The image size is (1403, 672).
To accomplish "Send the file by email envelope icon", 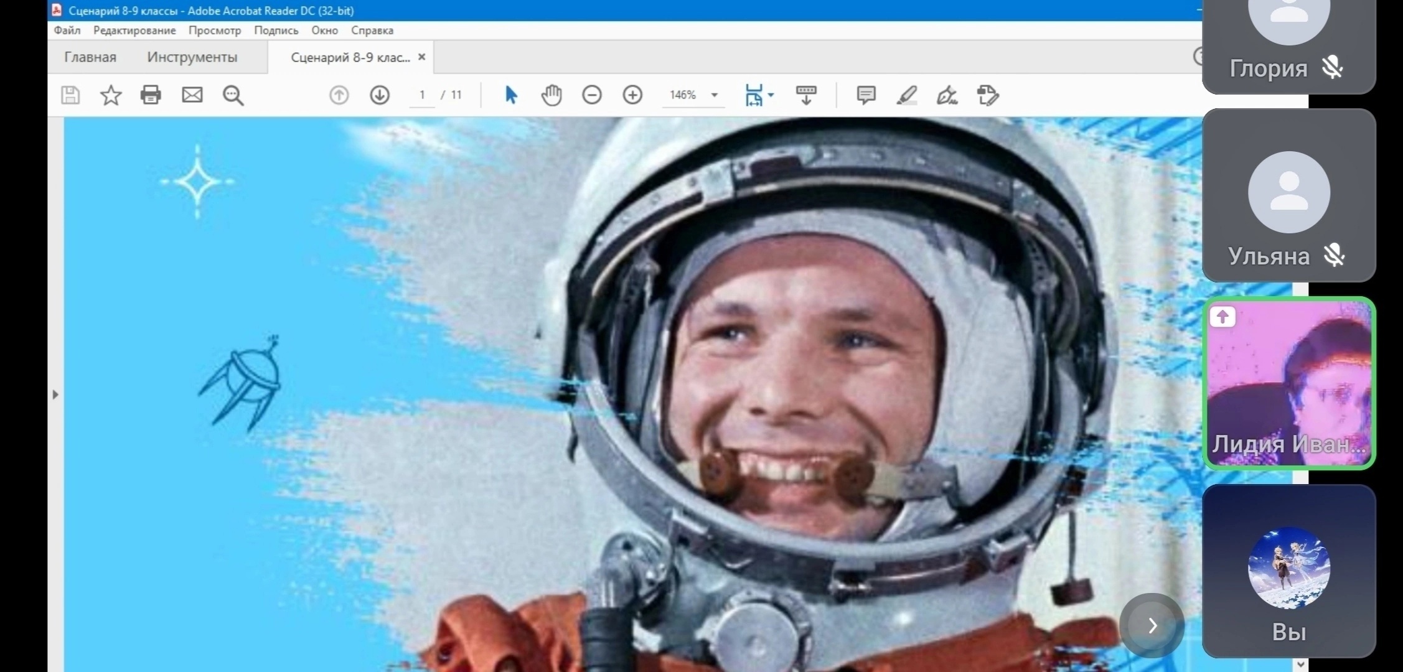I will point(192,95).
